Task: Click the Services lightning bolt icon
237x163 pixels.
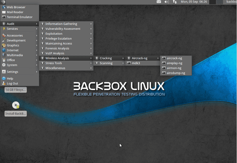Action: pyautogui.click(x=4, y=29)
